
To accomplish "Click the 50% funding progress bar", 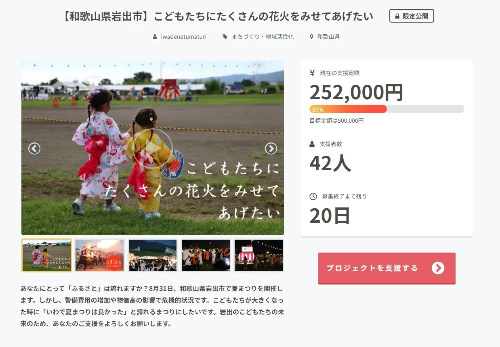I will [x=387, y=109].
